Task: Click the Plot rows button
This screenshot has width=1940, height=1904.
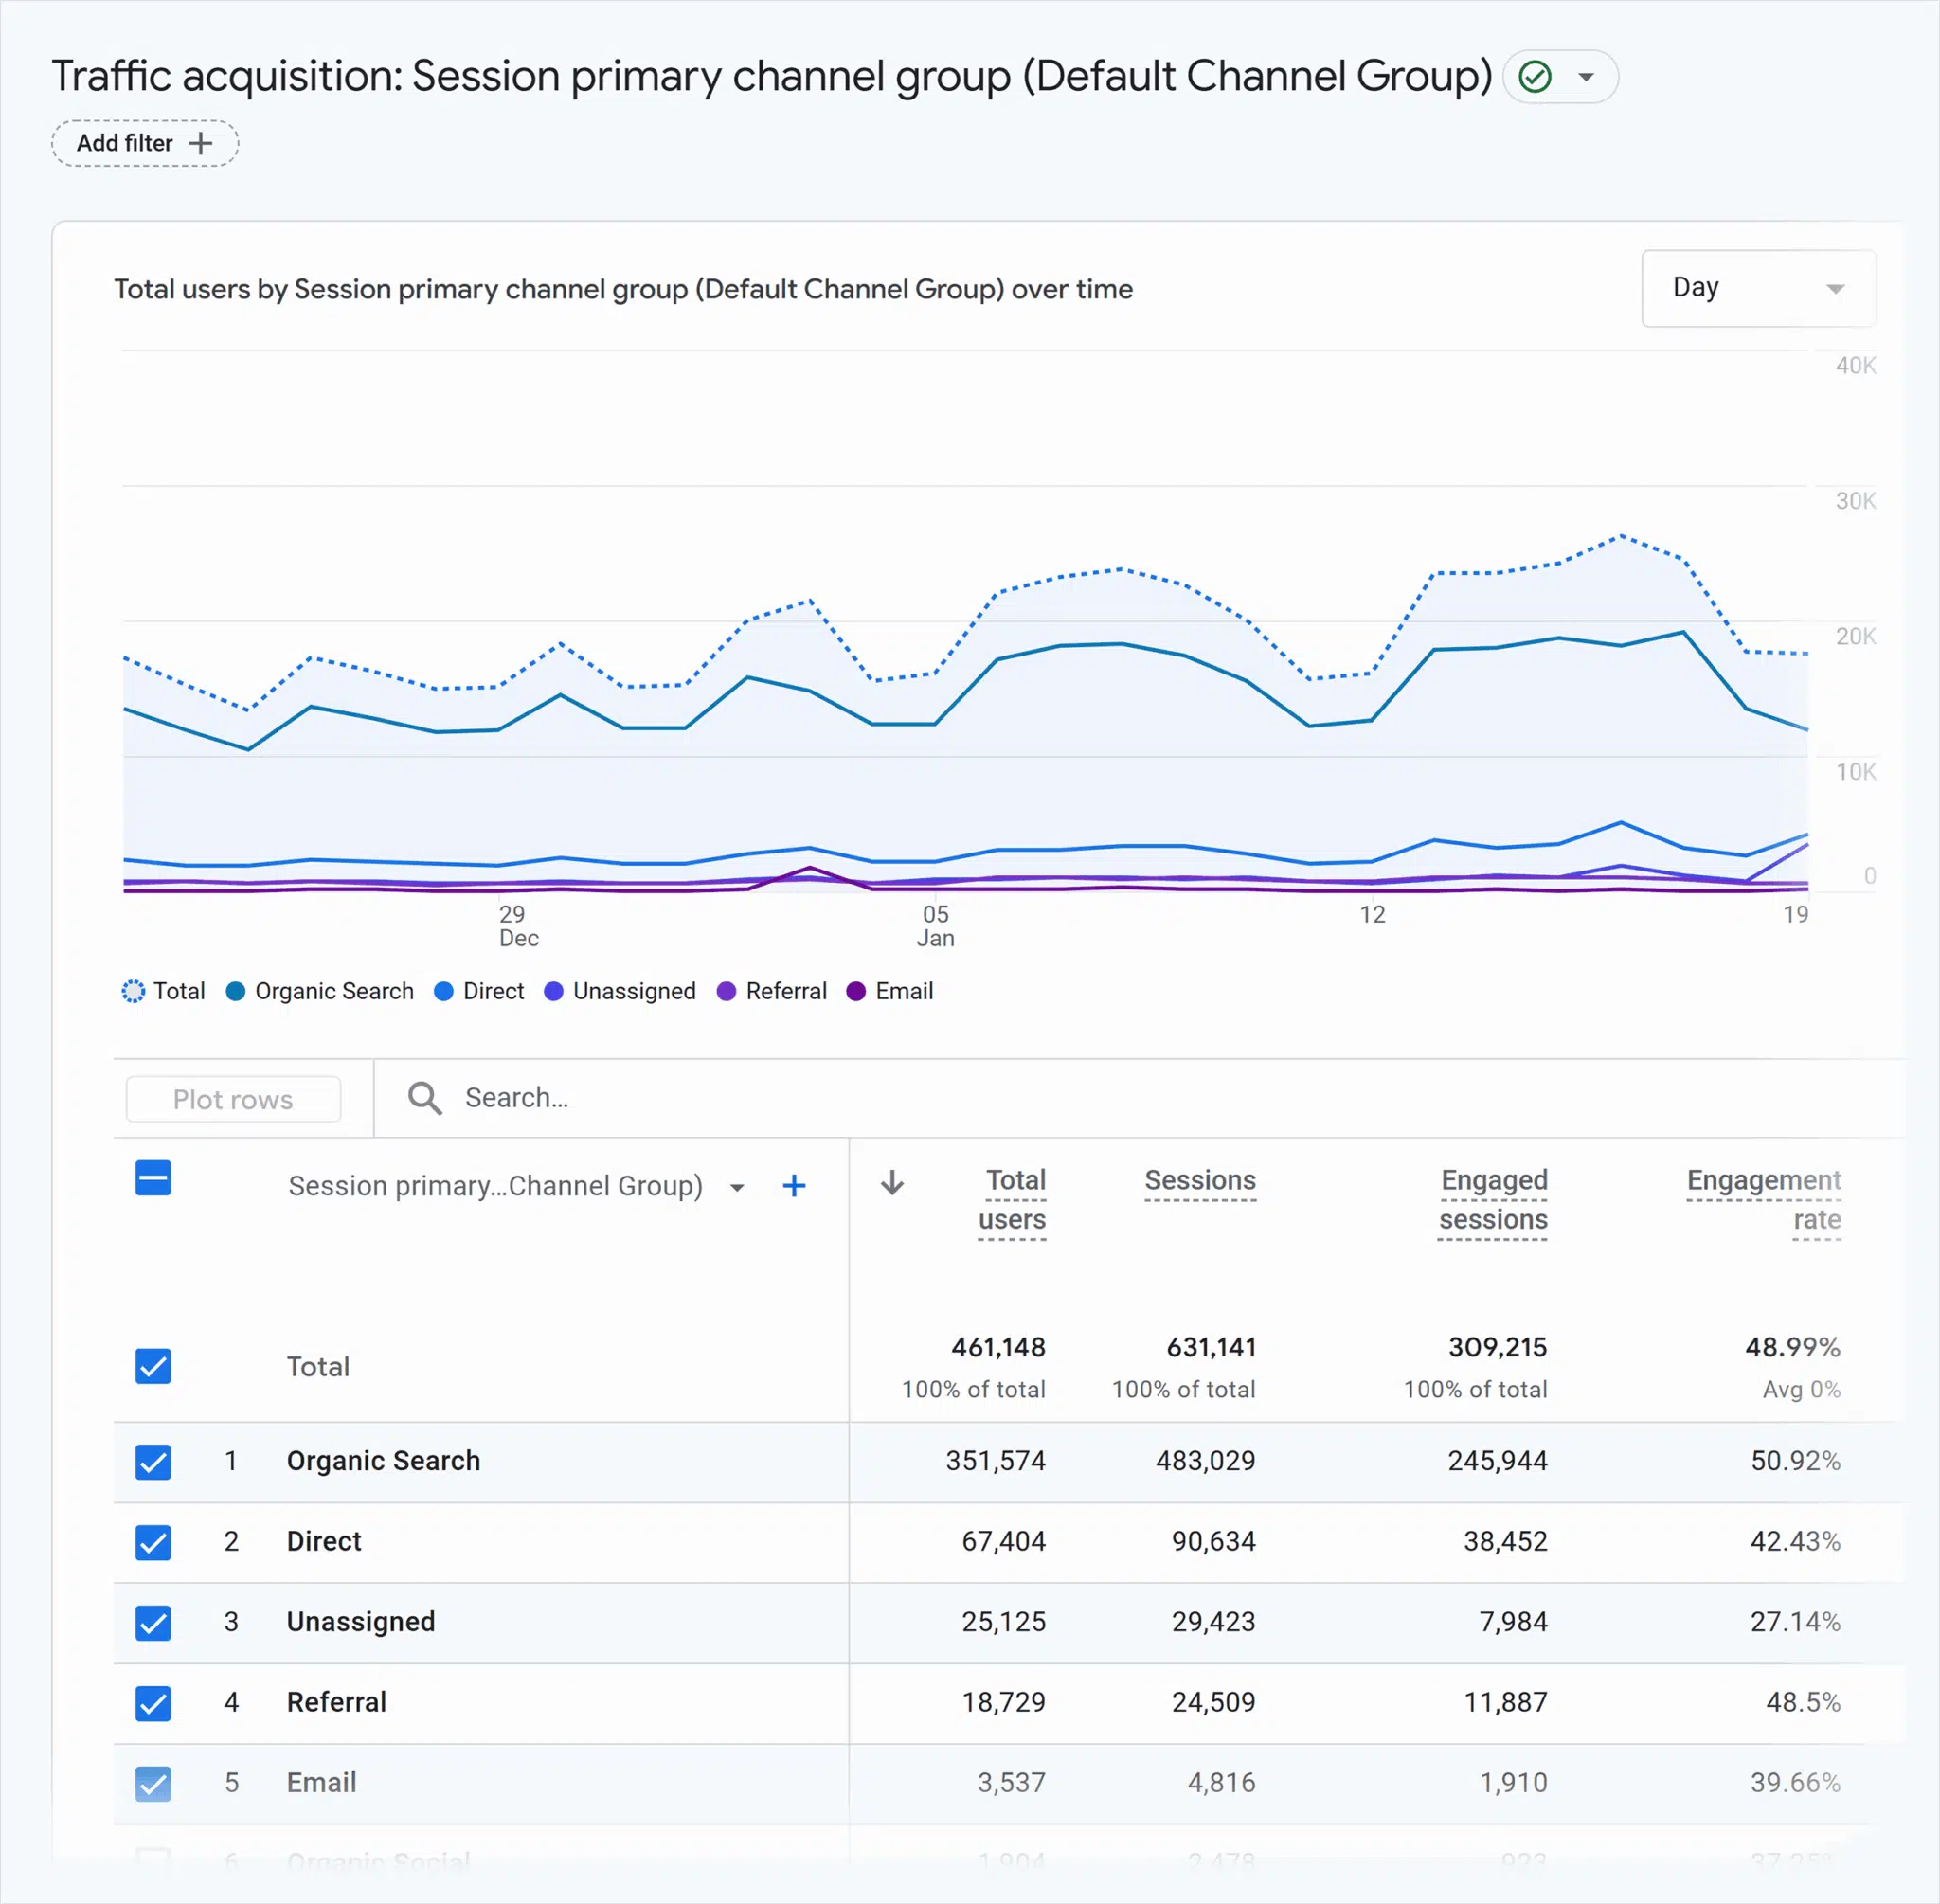Action: click(x=233, y=1099)
